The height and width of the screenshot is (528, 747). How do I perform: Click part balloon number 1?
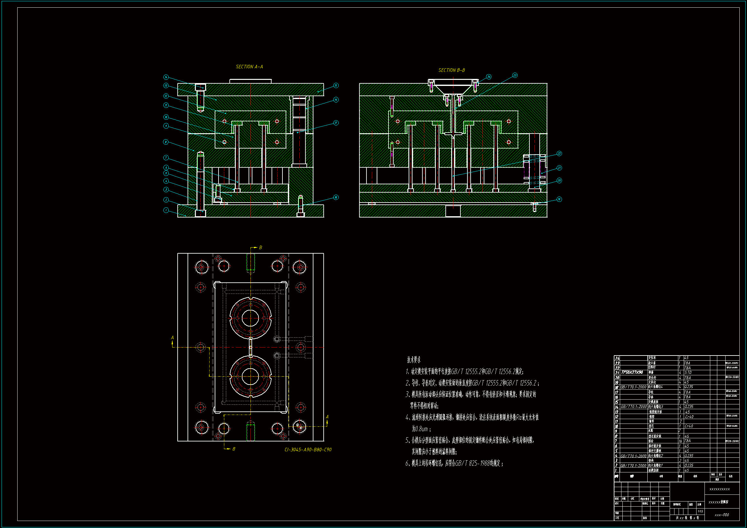tap(166, 210)
